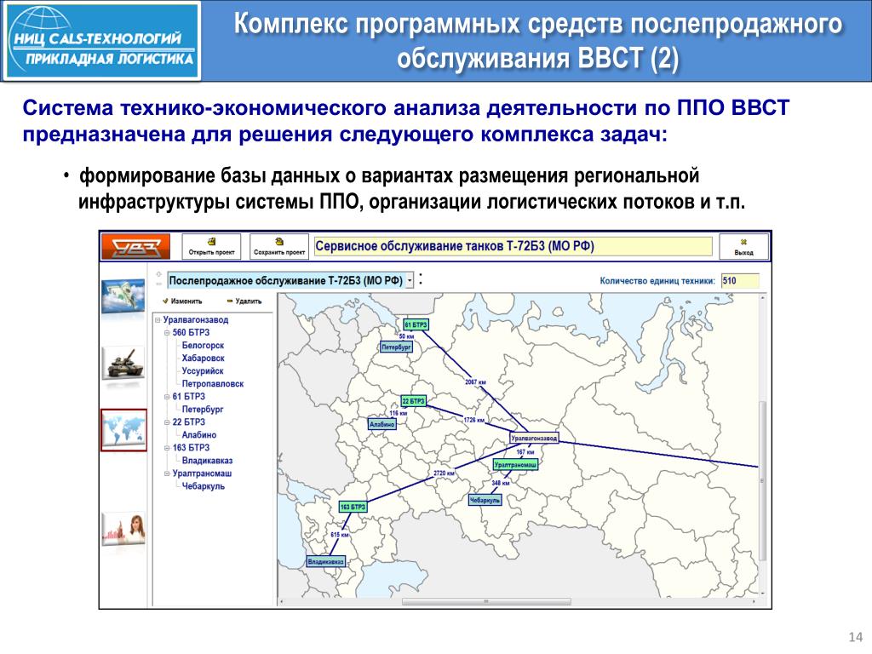Click the НИЦ CALS-технологий logo
The image size is (872, 654).
point(102,41)
